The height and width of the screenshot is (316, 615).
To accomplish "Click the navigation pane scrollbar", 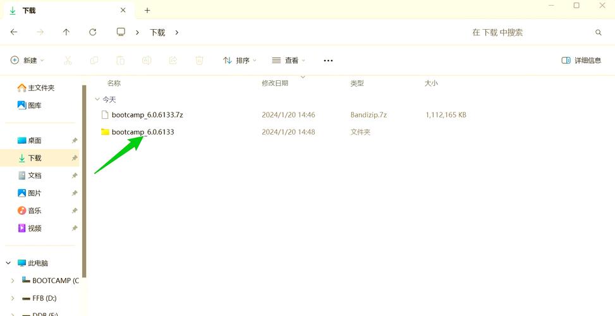I will coord(84,181).
